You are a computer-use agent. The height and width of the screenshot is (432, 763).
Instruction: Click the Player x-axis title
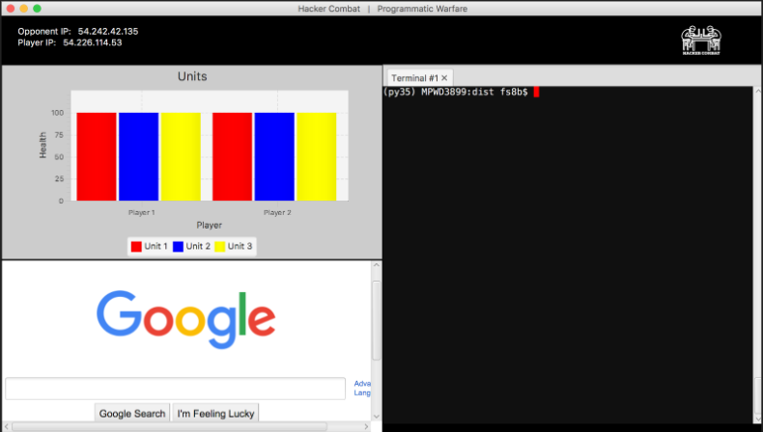click(210, 225)
